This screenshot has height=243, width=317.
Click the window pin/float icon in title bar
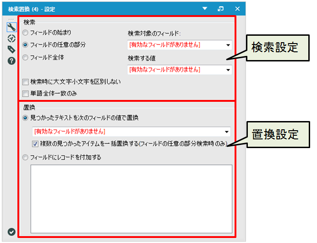221,8
